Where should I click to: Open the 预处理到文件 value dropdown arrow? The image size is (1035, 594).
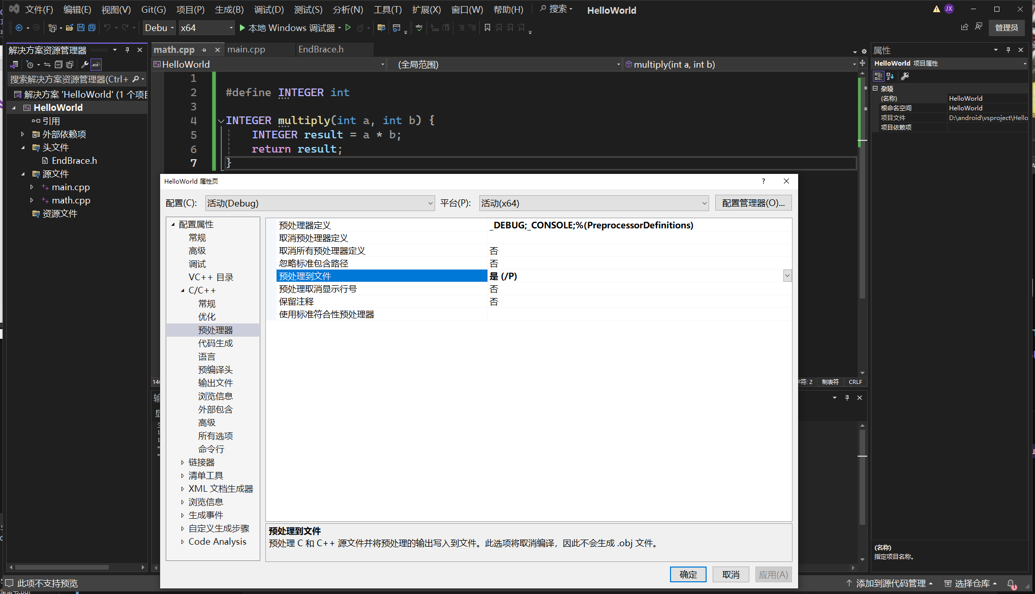[787, 276]
